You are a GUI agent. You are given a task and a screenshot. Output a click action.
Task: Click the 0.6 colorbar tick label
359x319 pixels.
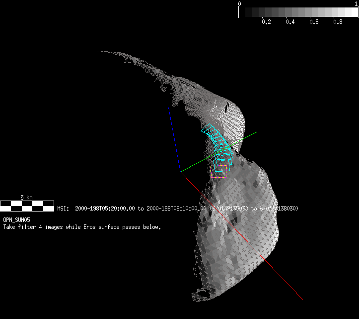(314, 22)
